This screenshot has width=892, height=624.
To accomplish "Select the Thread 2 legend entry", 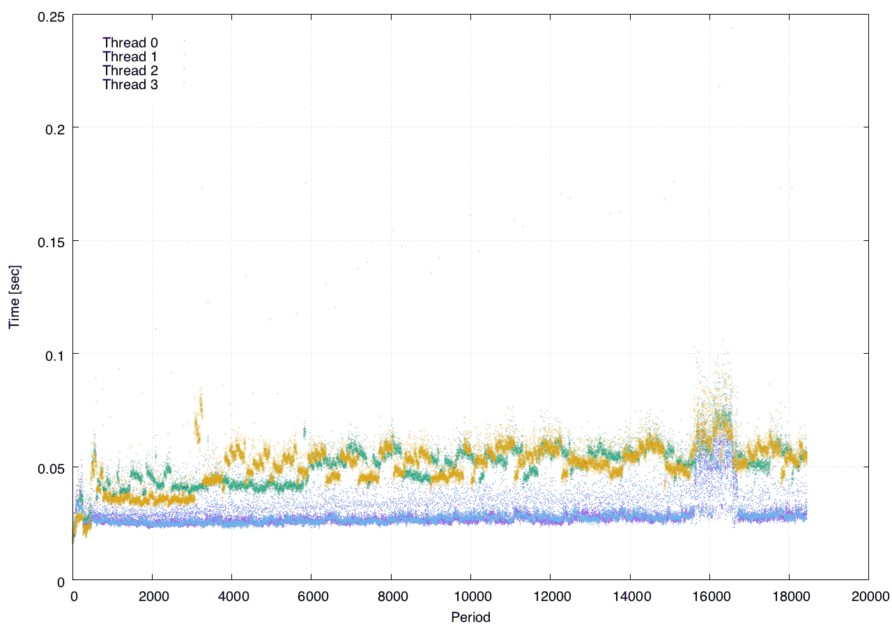I will 130,70.
